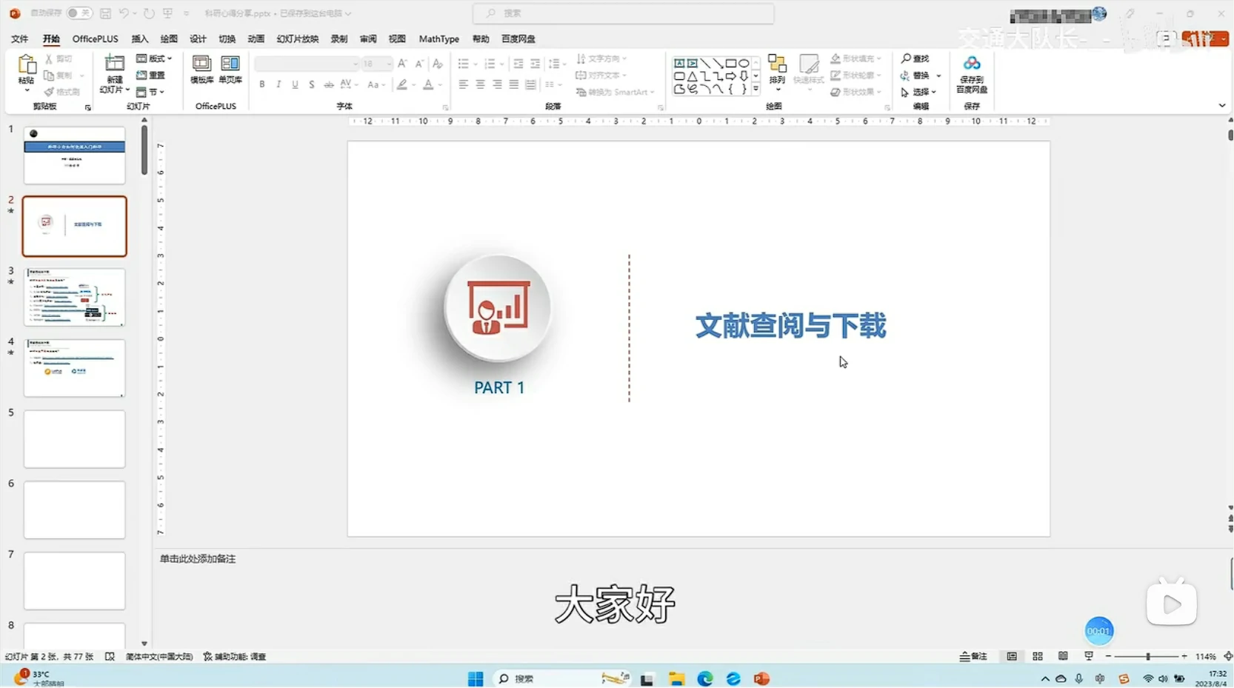Toggle the 备注 notes pane button

973,657
